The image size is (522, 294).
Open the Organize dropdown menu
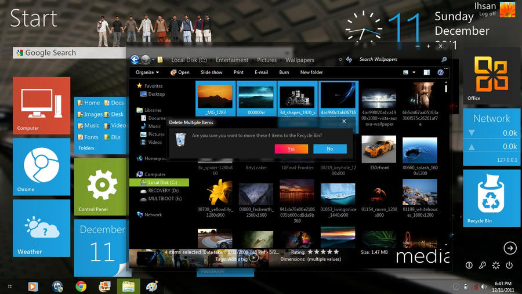pos(147,72)
